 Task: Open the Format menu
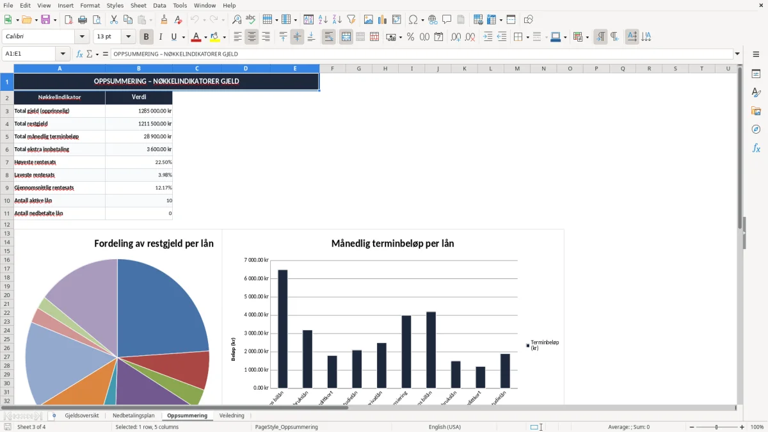(90, 5)
